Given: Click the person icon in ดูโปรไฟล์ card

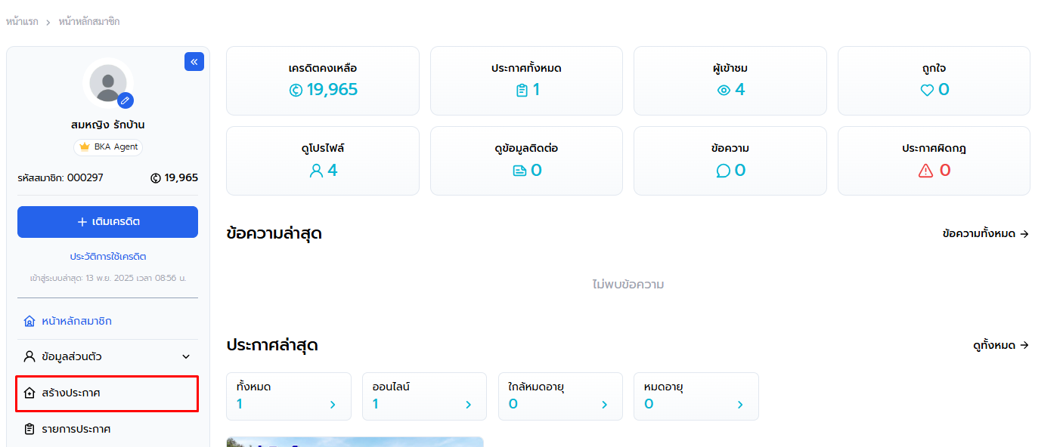Looking at the screenshot, I should pos(316,171).
